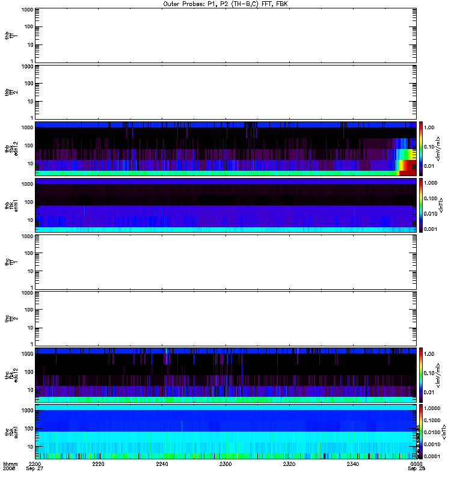Click the thb fbk edc12 color bar
Viewport: 451px width, 481px height.
pyautogui.click(x=421, y=149)
